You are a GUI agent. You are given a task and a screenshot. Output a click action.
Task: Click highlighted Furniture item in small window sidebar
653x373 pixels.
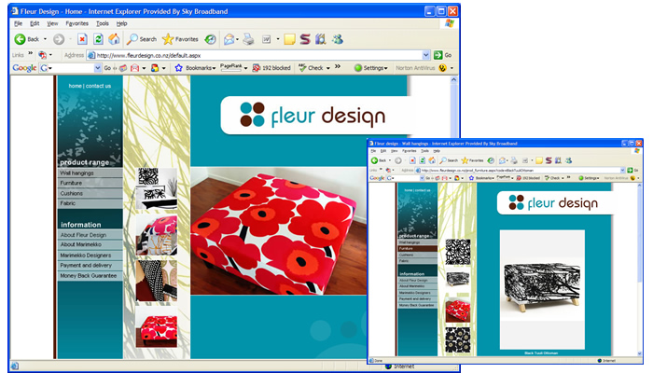click(x=417, y=249)
